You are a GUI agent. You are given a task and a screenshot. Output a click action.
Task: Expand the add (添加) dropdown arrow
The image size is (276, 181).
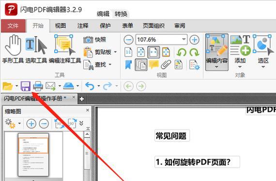[x=240, y=67]
